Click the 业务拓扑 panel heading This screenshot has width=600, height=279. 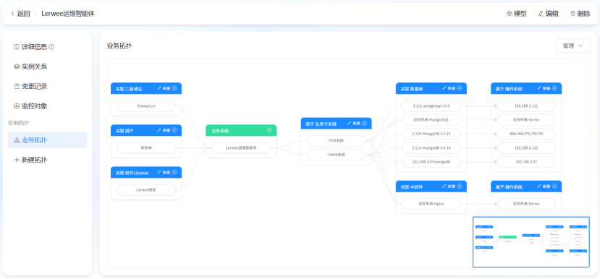pyautogui.click(x=119, y=46)
